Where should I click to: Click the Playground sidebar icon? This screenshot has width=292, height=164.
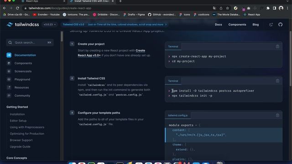tap(9, 79)
